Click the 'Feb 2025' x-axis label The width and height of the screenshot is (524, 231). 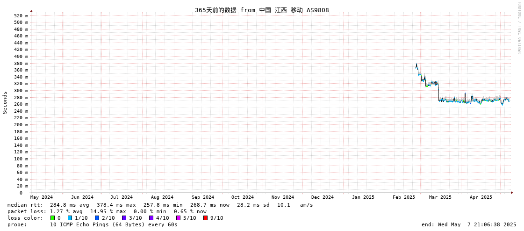pyautogui.click(x=404, y=197)
